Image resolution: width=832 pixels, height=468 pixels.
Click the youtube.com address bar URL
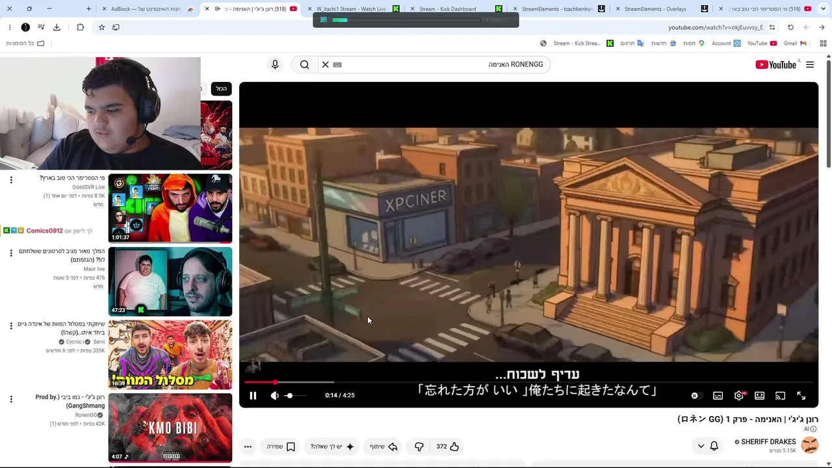(715, 27)
